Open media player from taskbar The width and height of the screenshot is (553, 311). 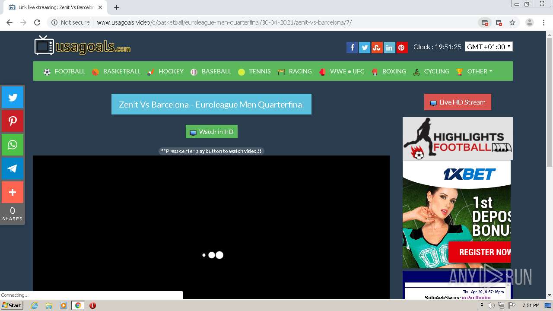63,305
